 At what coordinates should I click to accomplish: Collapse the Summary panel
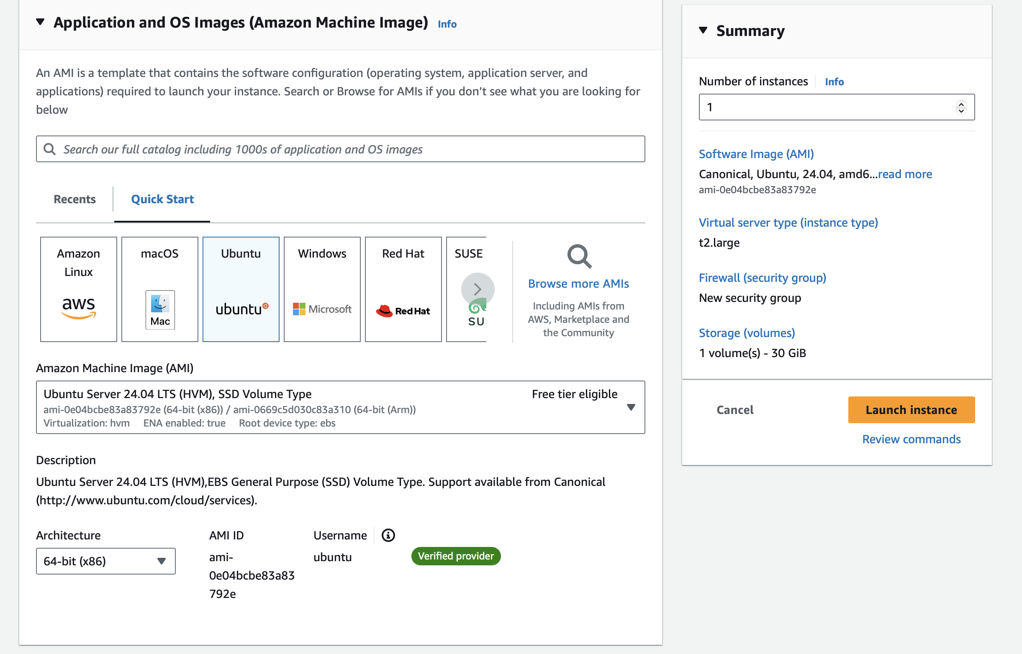703,31
